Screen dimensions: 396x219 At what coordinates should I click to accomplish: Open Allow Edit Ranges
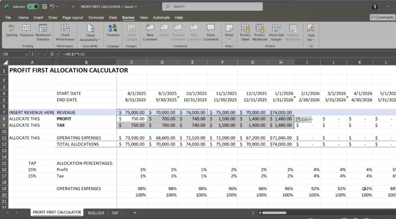[x=276, y=32]
